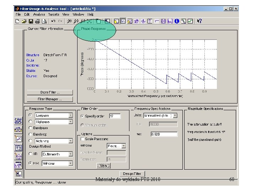Open the Targets menu
This screenshot has width=256, height=192.
(54, 14)
